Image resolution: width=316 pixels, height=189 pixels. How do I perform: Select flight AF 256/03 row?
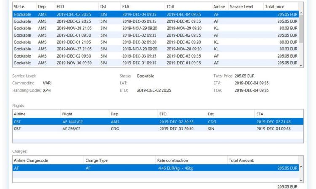pyautogui.click(x=158, y=129)
